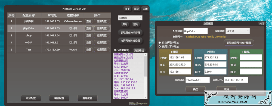Click 获取选择网卡的IP配置 button

click(239, 43)
